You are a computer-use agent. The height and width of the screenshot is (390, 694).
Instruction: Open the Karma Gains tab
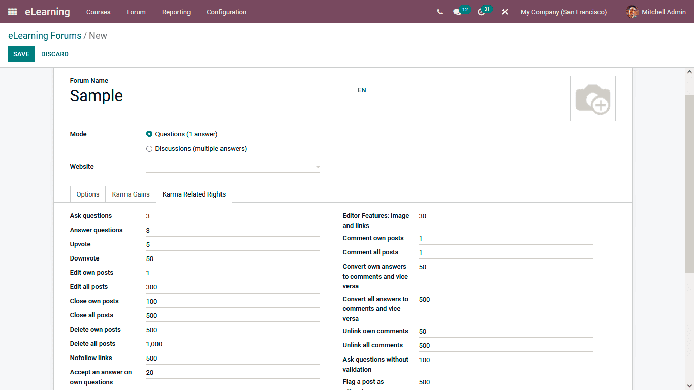point(131,194)
